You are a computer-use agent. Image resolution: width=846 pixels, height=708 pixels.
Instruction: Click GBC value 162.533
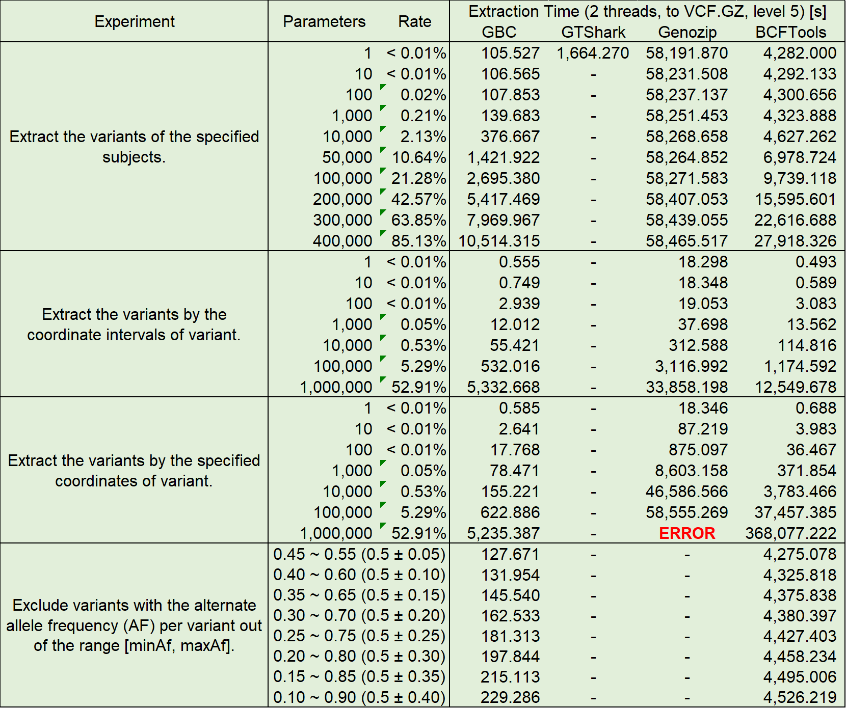510,615
